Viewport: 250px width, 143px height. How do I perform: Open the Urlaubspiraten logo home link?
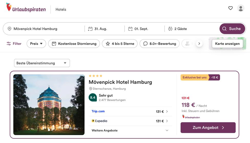pos(26,7)
